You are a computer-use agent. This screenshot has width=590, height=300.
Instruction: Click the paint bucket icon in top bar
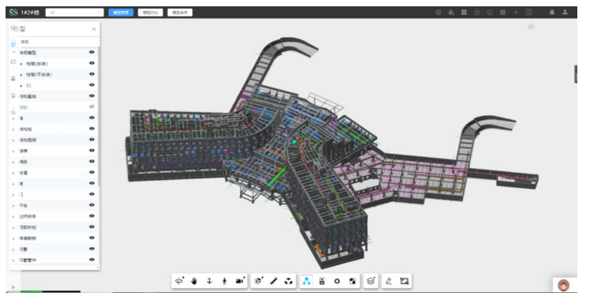coord(451,13)
